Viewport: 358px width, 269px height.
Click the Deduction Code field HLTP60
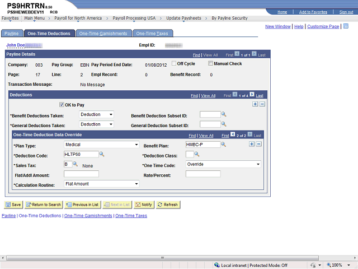pyautogui.click(x=81, y=154)
